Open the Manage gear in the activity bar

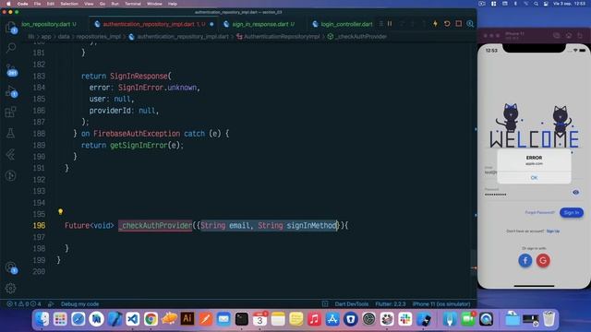(x=10, y=289)
